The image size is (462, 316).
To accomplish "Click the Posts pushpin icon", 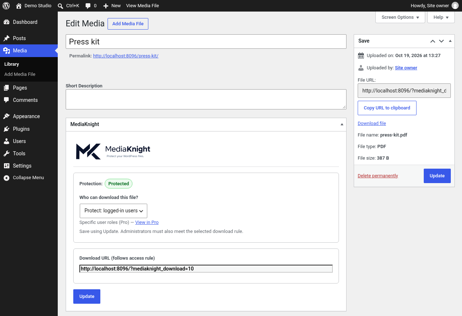I will point(6,38).
